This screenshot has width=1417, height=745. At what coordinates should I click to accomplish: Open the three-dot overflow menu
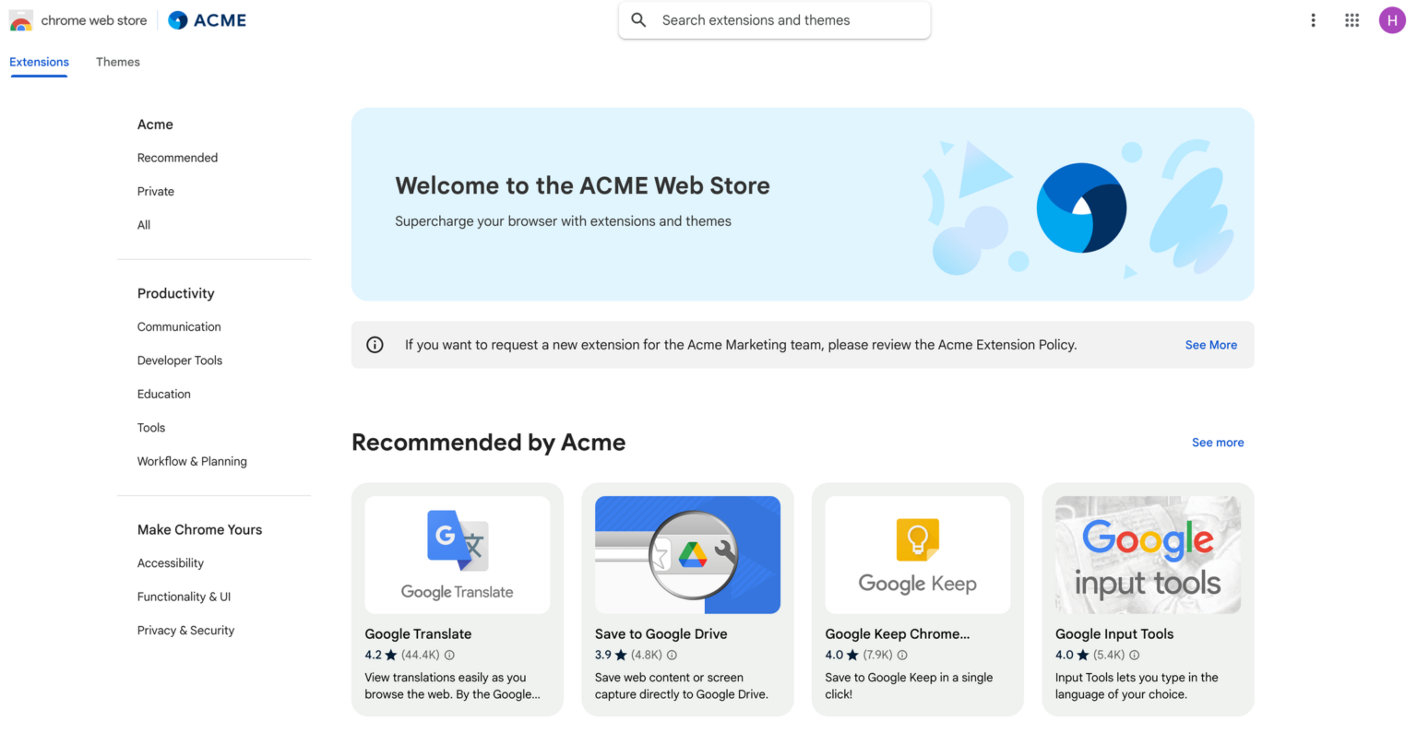click(x=1313, y=19)
